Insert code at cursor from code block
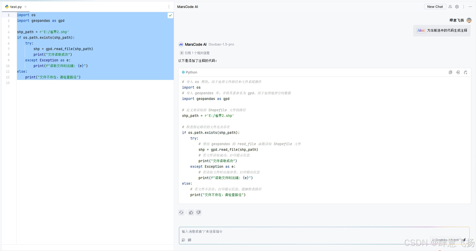Image resolution: width=476 pixels, height=251 pixels. pos(458,72)
